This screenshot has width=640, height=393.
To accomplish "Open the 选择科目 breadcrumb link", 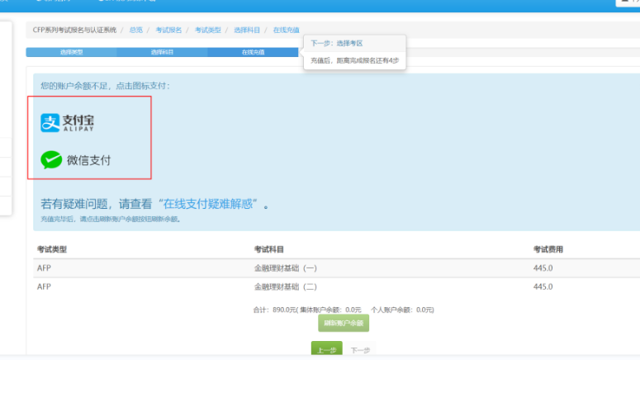I will (x=247, y=30).
